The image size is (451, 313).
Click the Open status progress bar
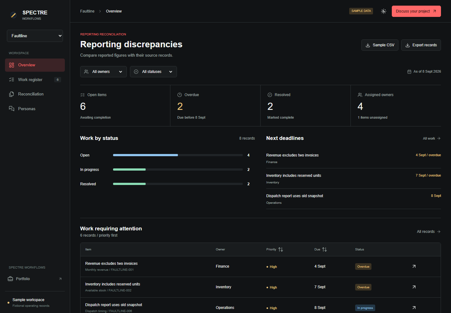click(x=178, y=155)
